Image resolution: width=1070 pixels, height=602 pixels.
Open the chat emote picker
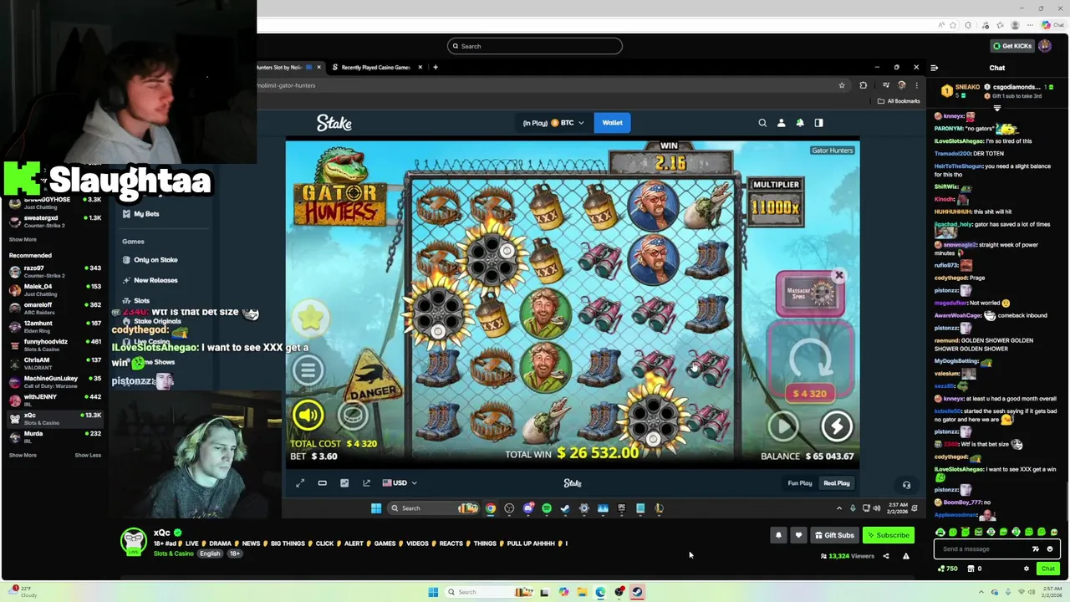1050,549
